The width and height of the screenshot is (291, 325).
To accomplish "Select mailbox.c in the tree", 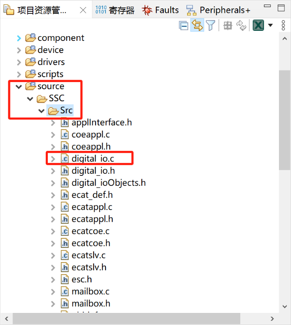I will point(90,292).
